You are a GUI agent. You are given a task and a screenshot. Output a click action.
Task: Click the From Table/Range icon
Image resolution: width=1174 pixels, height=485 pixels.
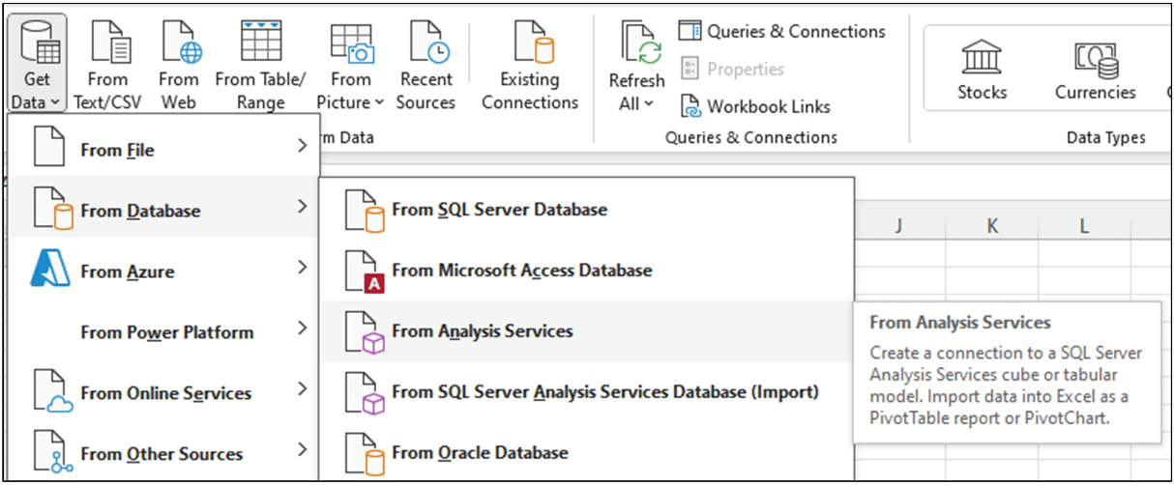point(261,42)
